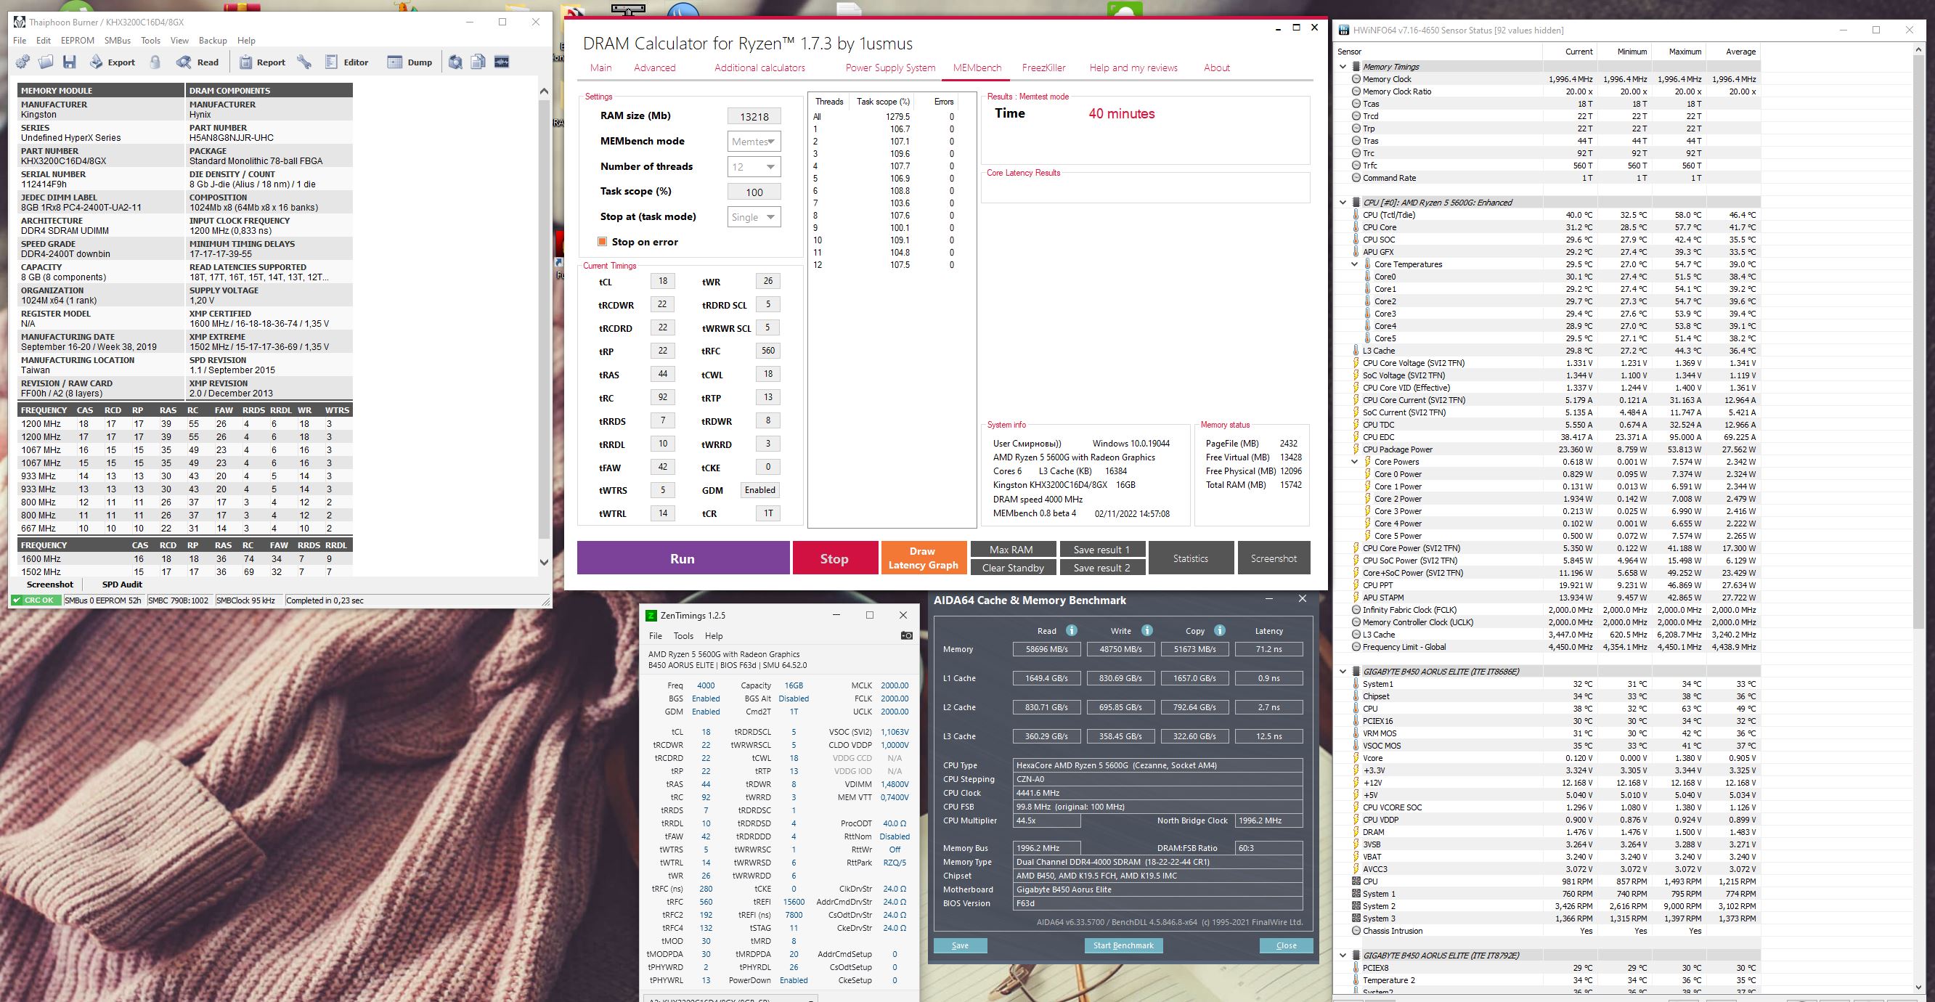
Task: Click the wrench tool icon in Thaiphoon toolbar
Action: 304,62
